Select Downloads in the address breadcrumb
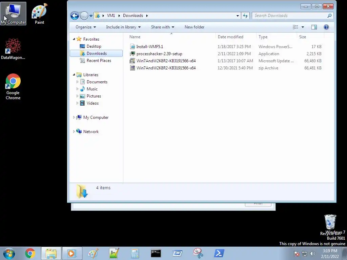347x260 pixels. coord(133,16)
